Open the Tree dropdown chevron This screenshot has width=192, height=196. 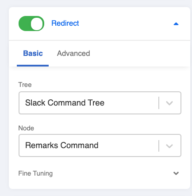coord(169,103)
